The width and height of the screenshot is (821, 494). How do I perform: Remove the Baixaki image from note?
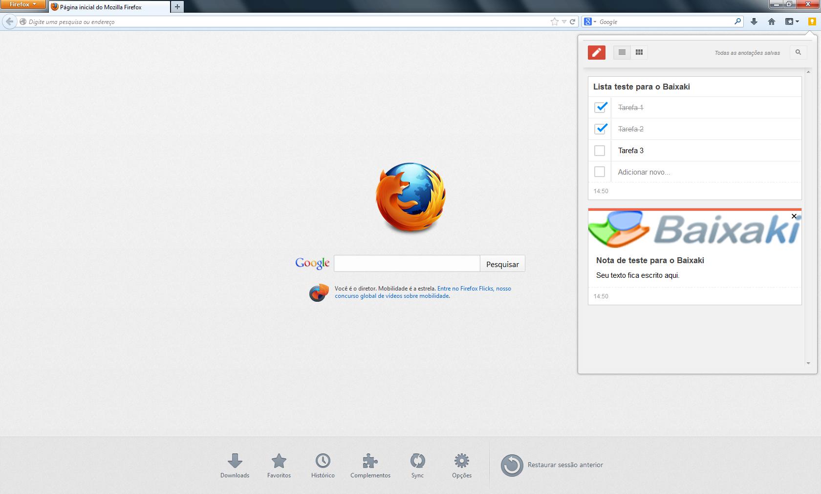794,216
